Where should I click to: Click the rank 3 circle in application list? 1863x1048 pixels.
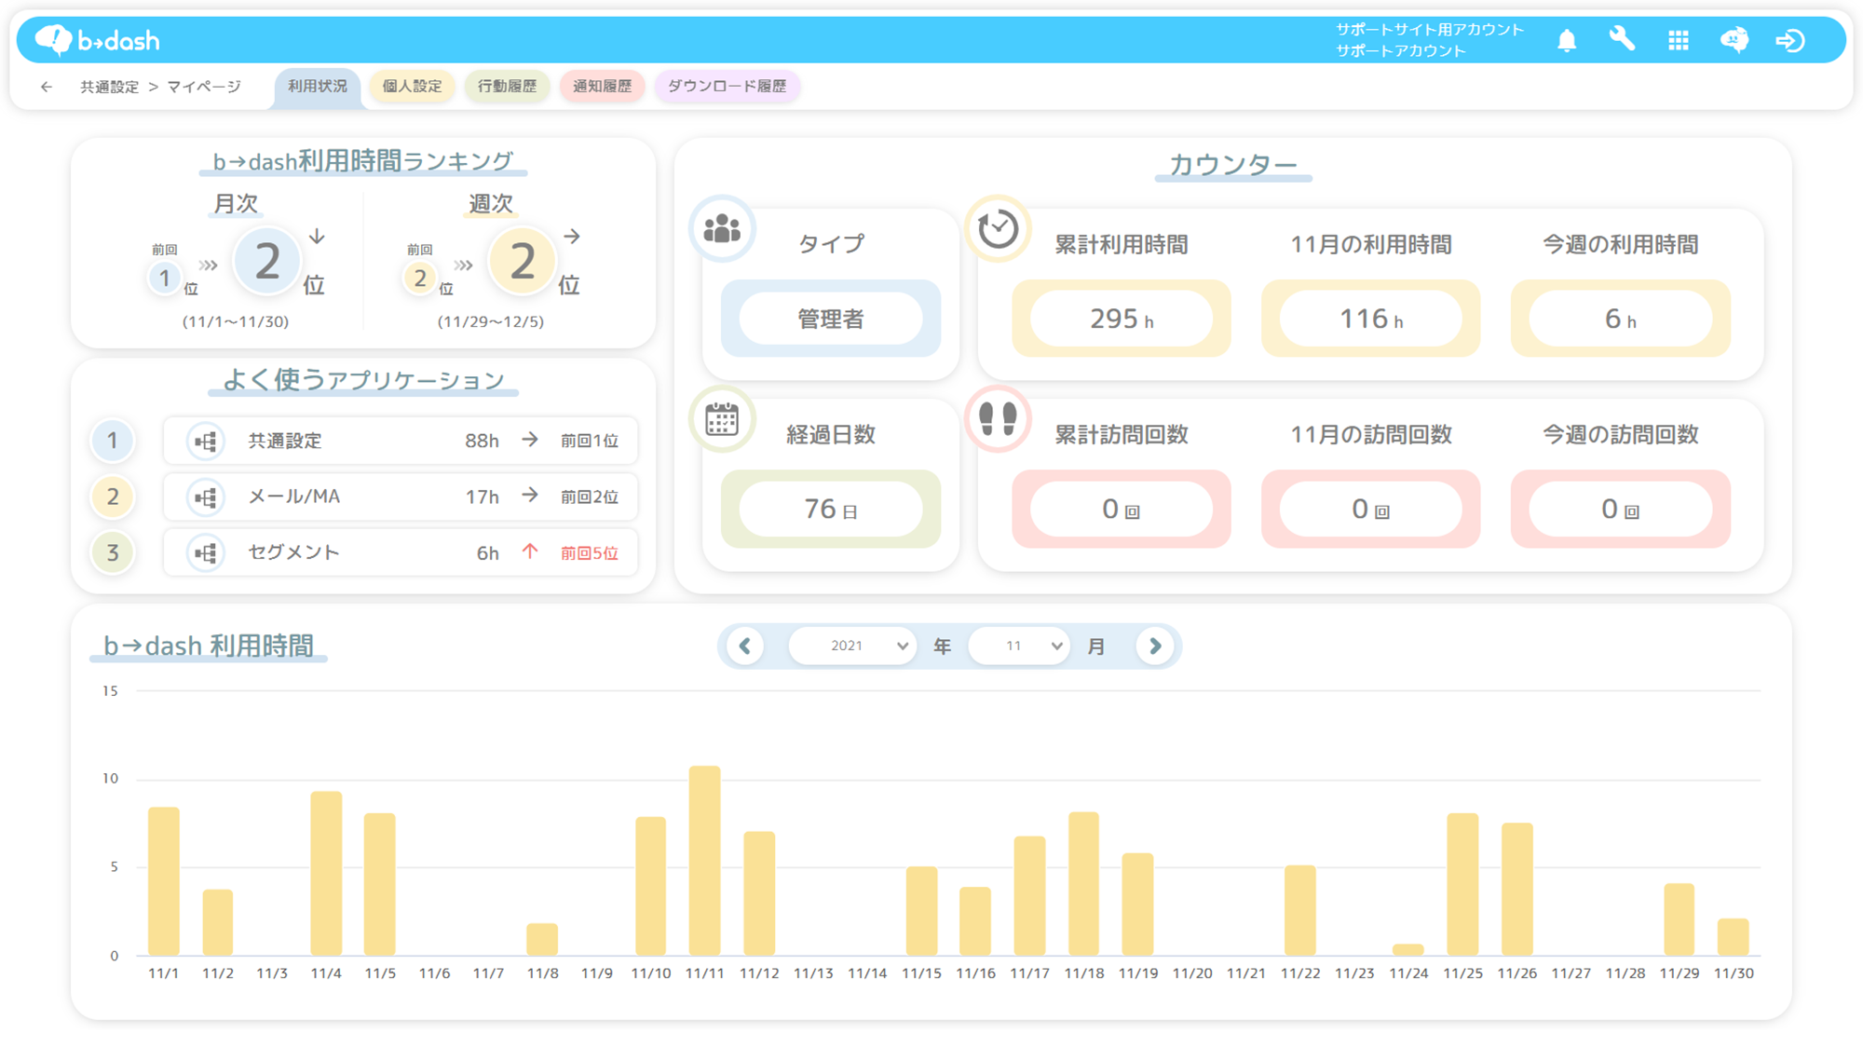tap(113, 552)
